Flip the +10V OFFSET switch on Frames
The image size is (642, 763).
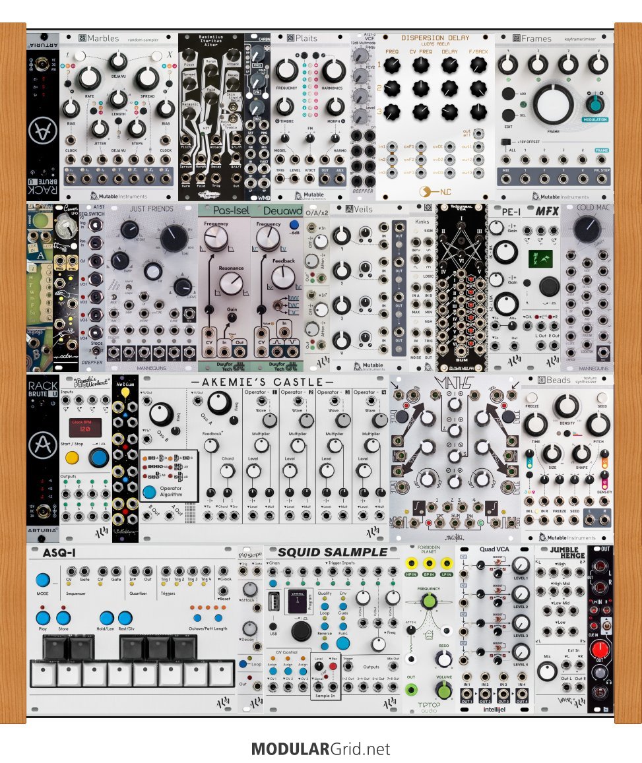pos(507,142)
